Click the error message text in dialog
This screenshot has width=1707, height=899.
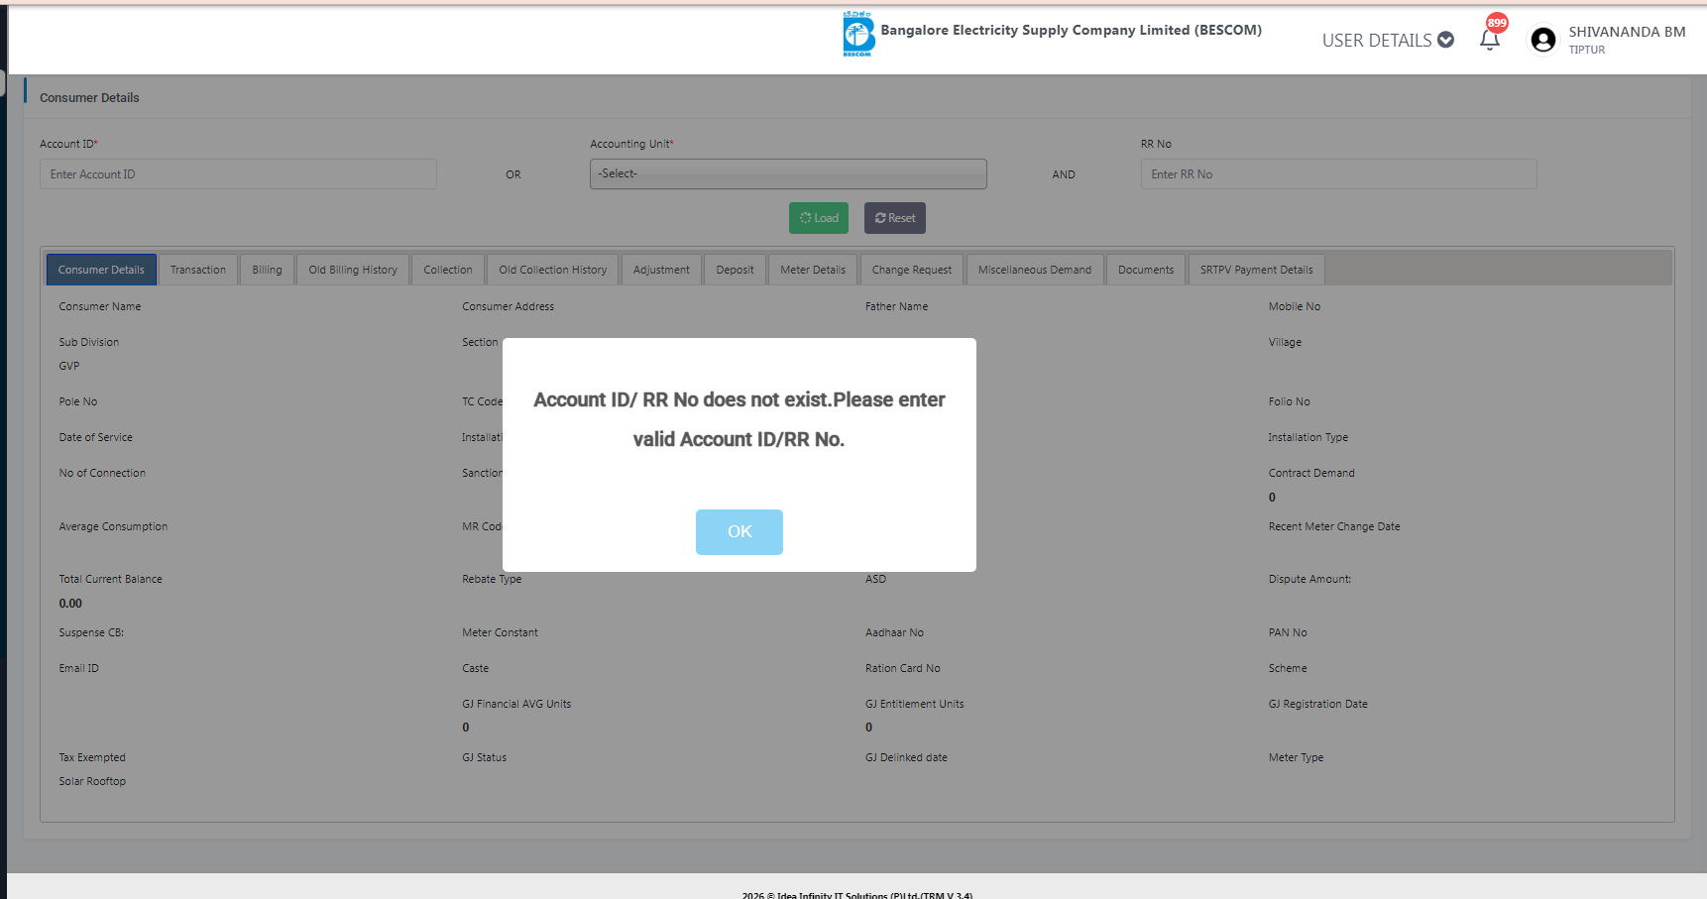tap(740, 419)
